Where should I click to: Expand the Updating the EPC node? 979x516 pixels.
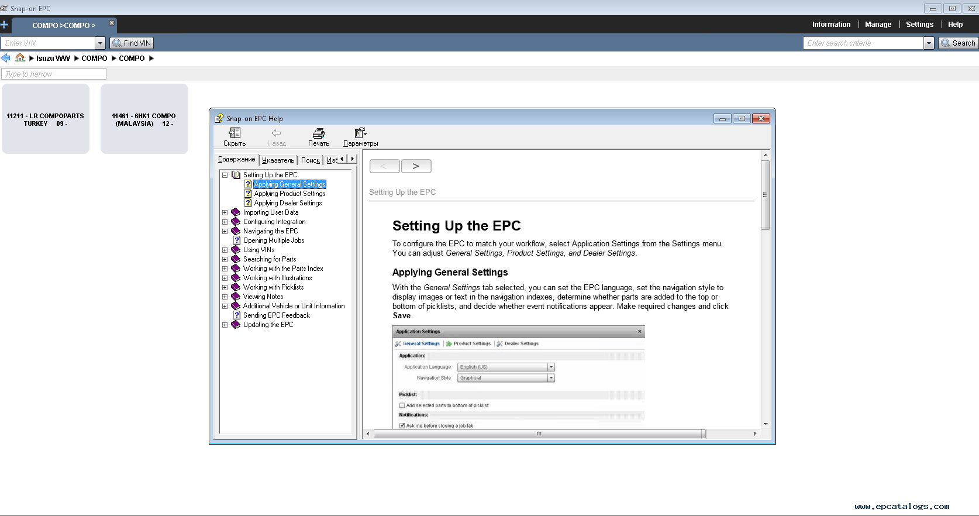pos(225,325)
